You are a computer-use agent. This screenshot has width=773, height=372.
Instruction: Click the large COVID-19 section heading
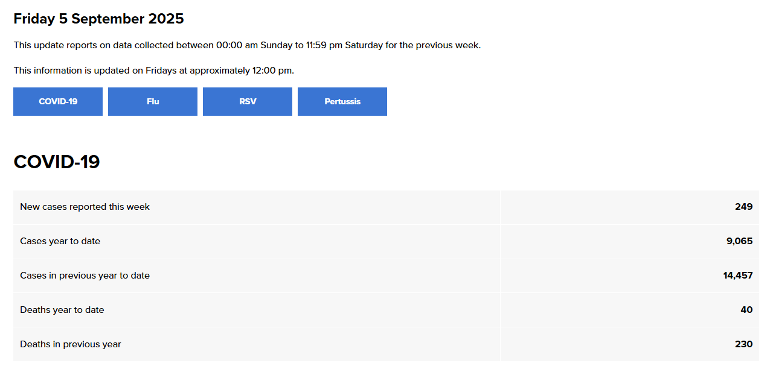click(57, 162)
